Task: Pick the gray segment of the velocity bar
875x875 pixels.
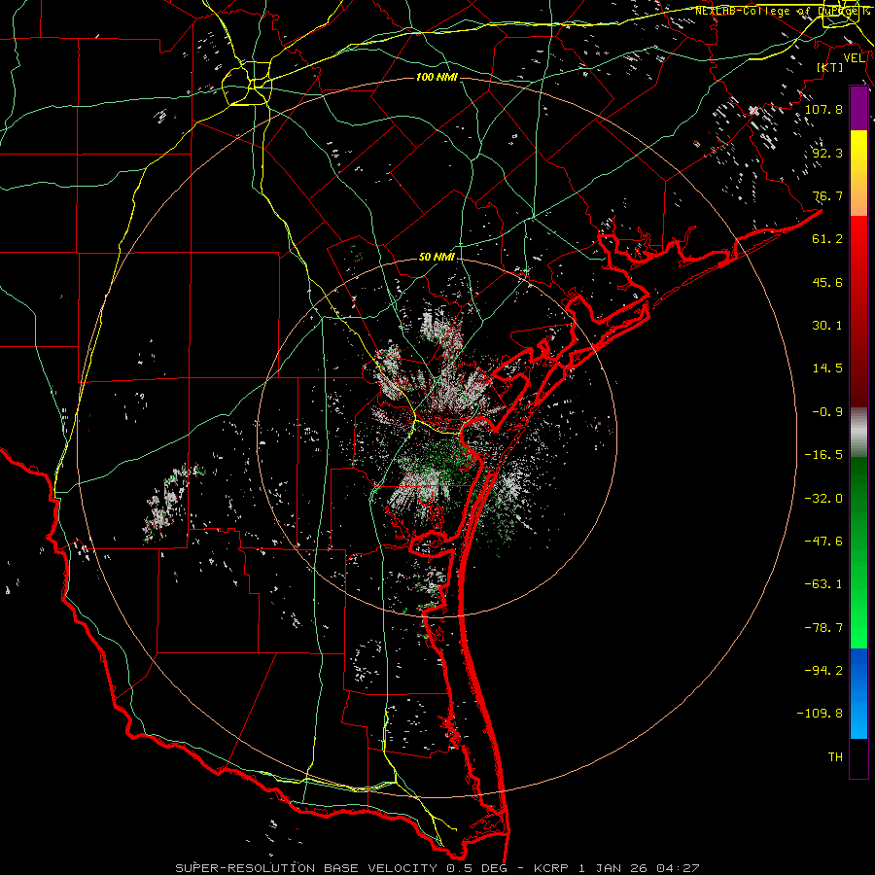Action: (x=858, y=433)
